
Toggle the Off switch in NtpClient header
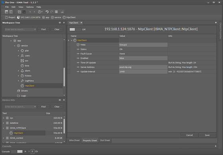tap(76, 29)
